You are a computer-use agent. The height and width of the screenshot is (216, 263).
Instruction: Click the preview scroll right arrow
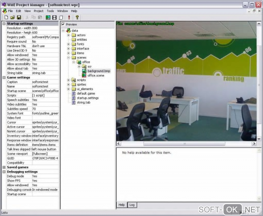pos(254,144)
